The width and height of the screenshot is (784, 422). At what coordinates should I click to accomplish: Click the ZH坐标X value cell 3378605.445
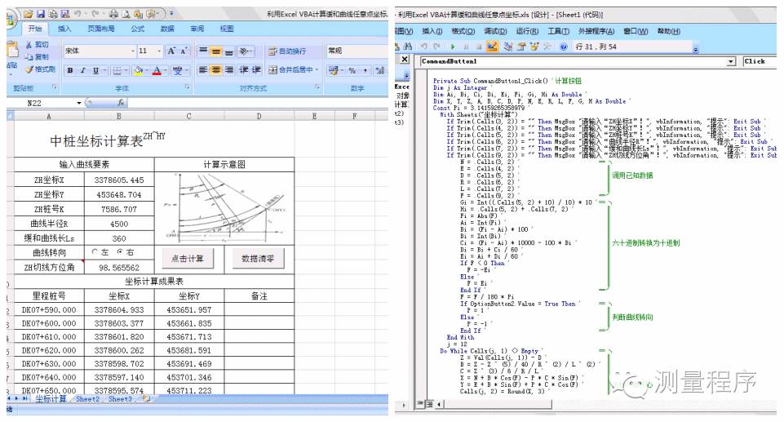tap(119, 180)
